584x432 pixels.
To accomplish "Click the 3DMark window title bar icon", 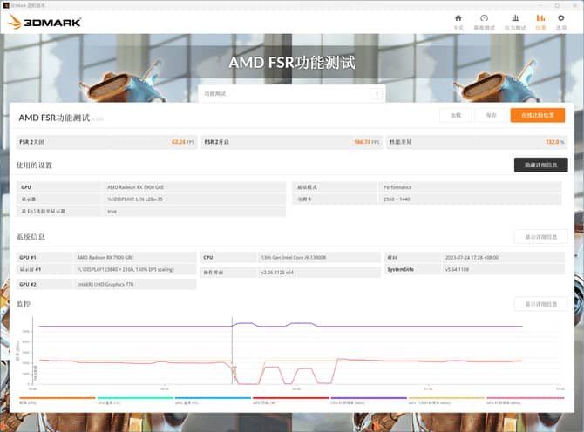I will [x=5, y=5].
